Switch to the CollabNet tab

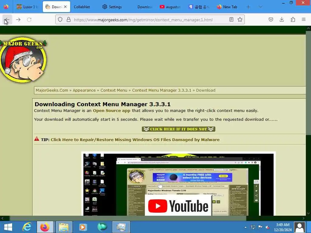pos(82,7)
